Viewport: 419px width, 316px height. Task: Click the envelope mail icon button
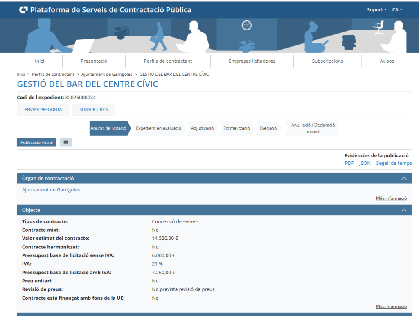66,142
